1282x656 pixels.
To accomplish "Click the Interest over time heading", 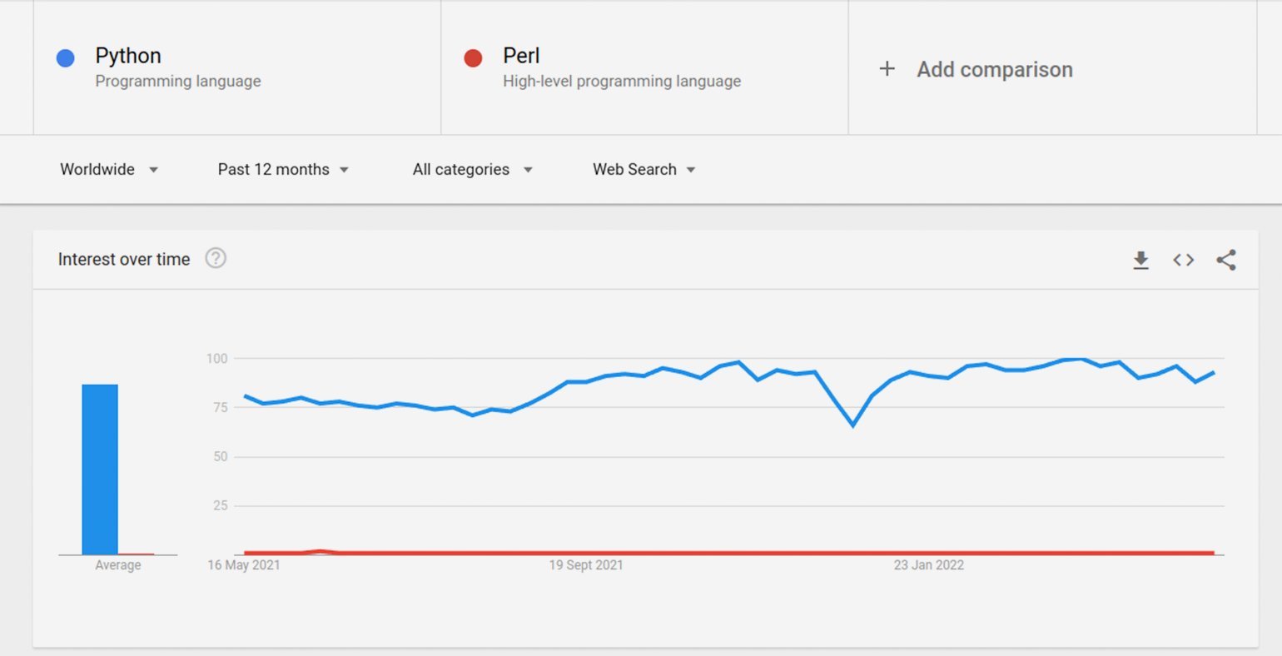I will coord(124,259).
